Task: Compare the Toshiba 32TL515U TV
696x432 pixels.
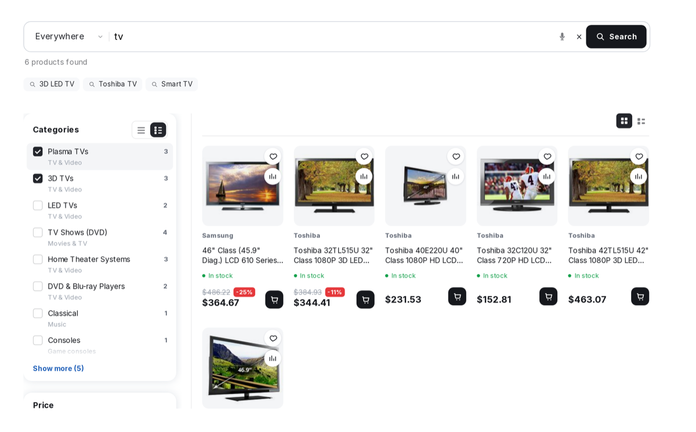Action: pyautogui.click(x=364, y=177)
